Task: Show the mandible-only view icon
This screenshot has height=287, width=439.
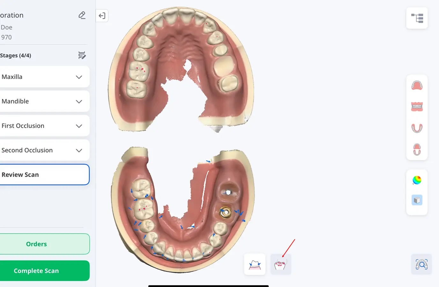Action: (x=417, y=128)
